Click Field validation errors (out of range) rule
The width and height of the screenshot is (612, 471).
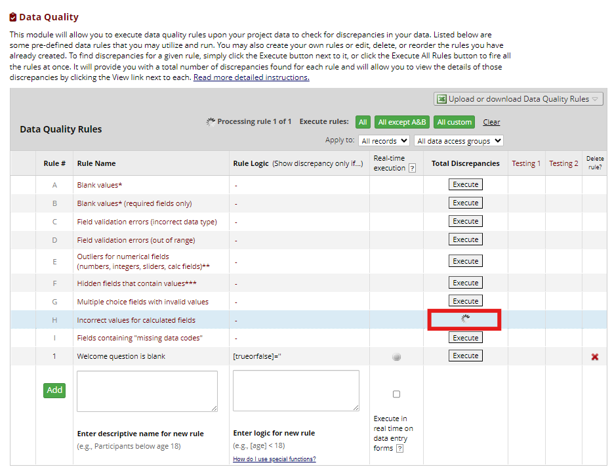[136, 240]
